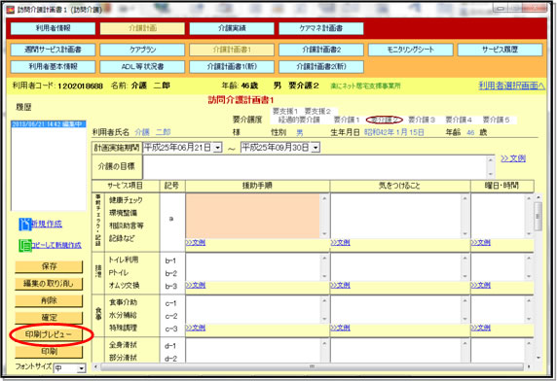Click the horizontal scrollbar at bottom
This screenshot has height=381, width=557.
point(312,366)
